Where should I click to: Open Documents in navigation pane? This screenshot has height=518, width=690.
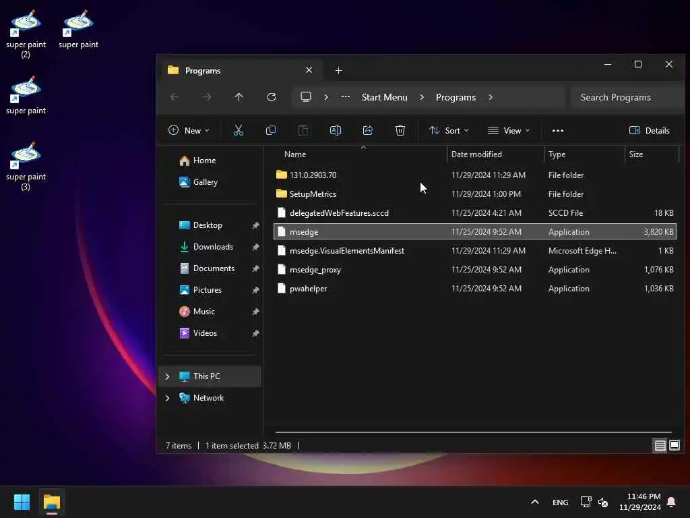point(207,268)
